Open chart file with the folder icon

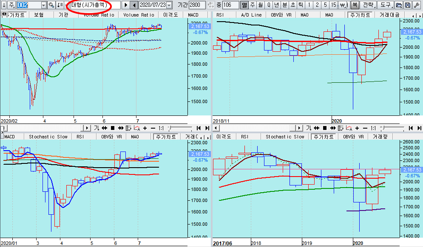click(x=399, y=5)
